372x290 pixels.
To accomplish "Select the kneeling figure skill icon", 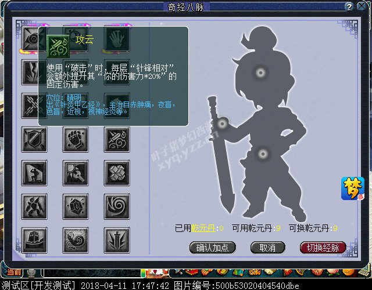I will [x=34, y=173].
